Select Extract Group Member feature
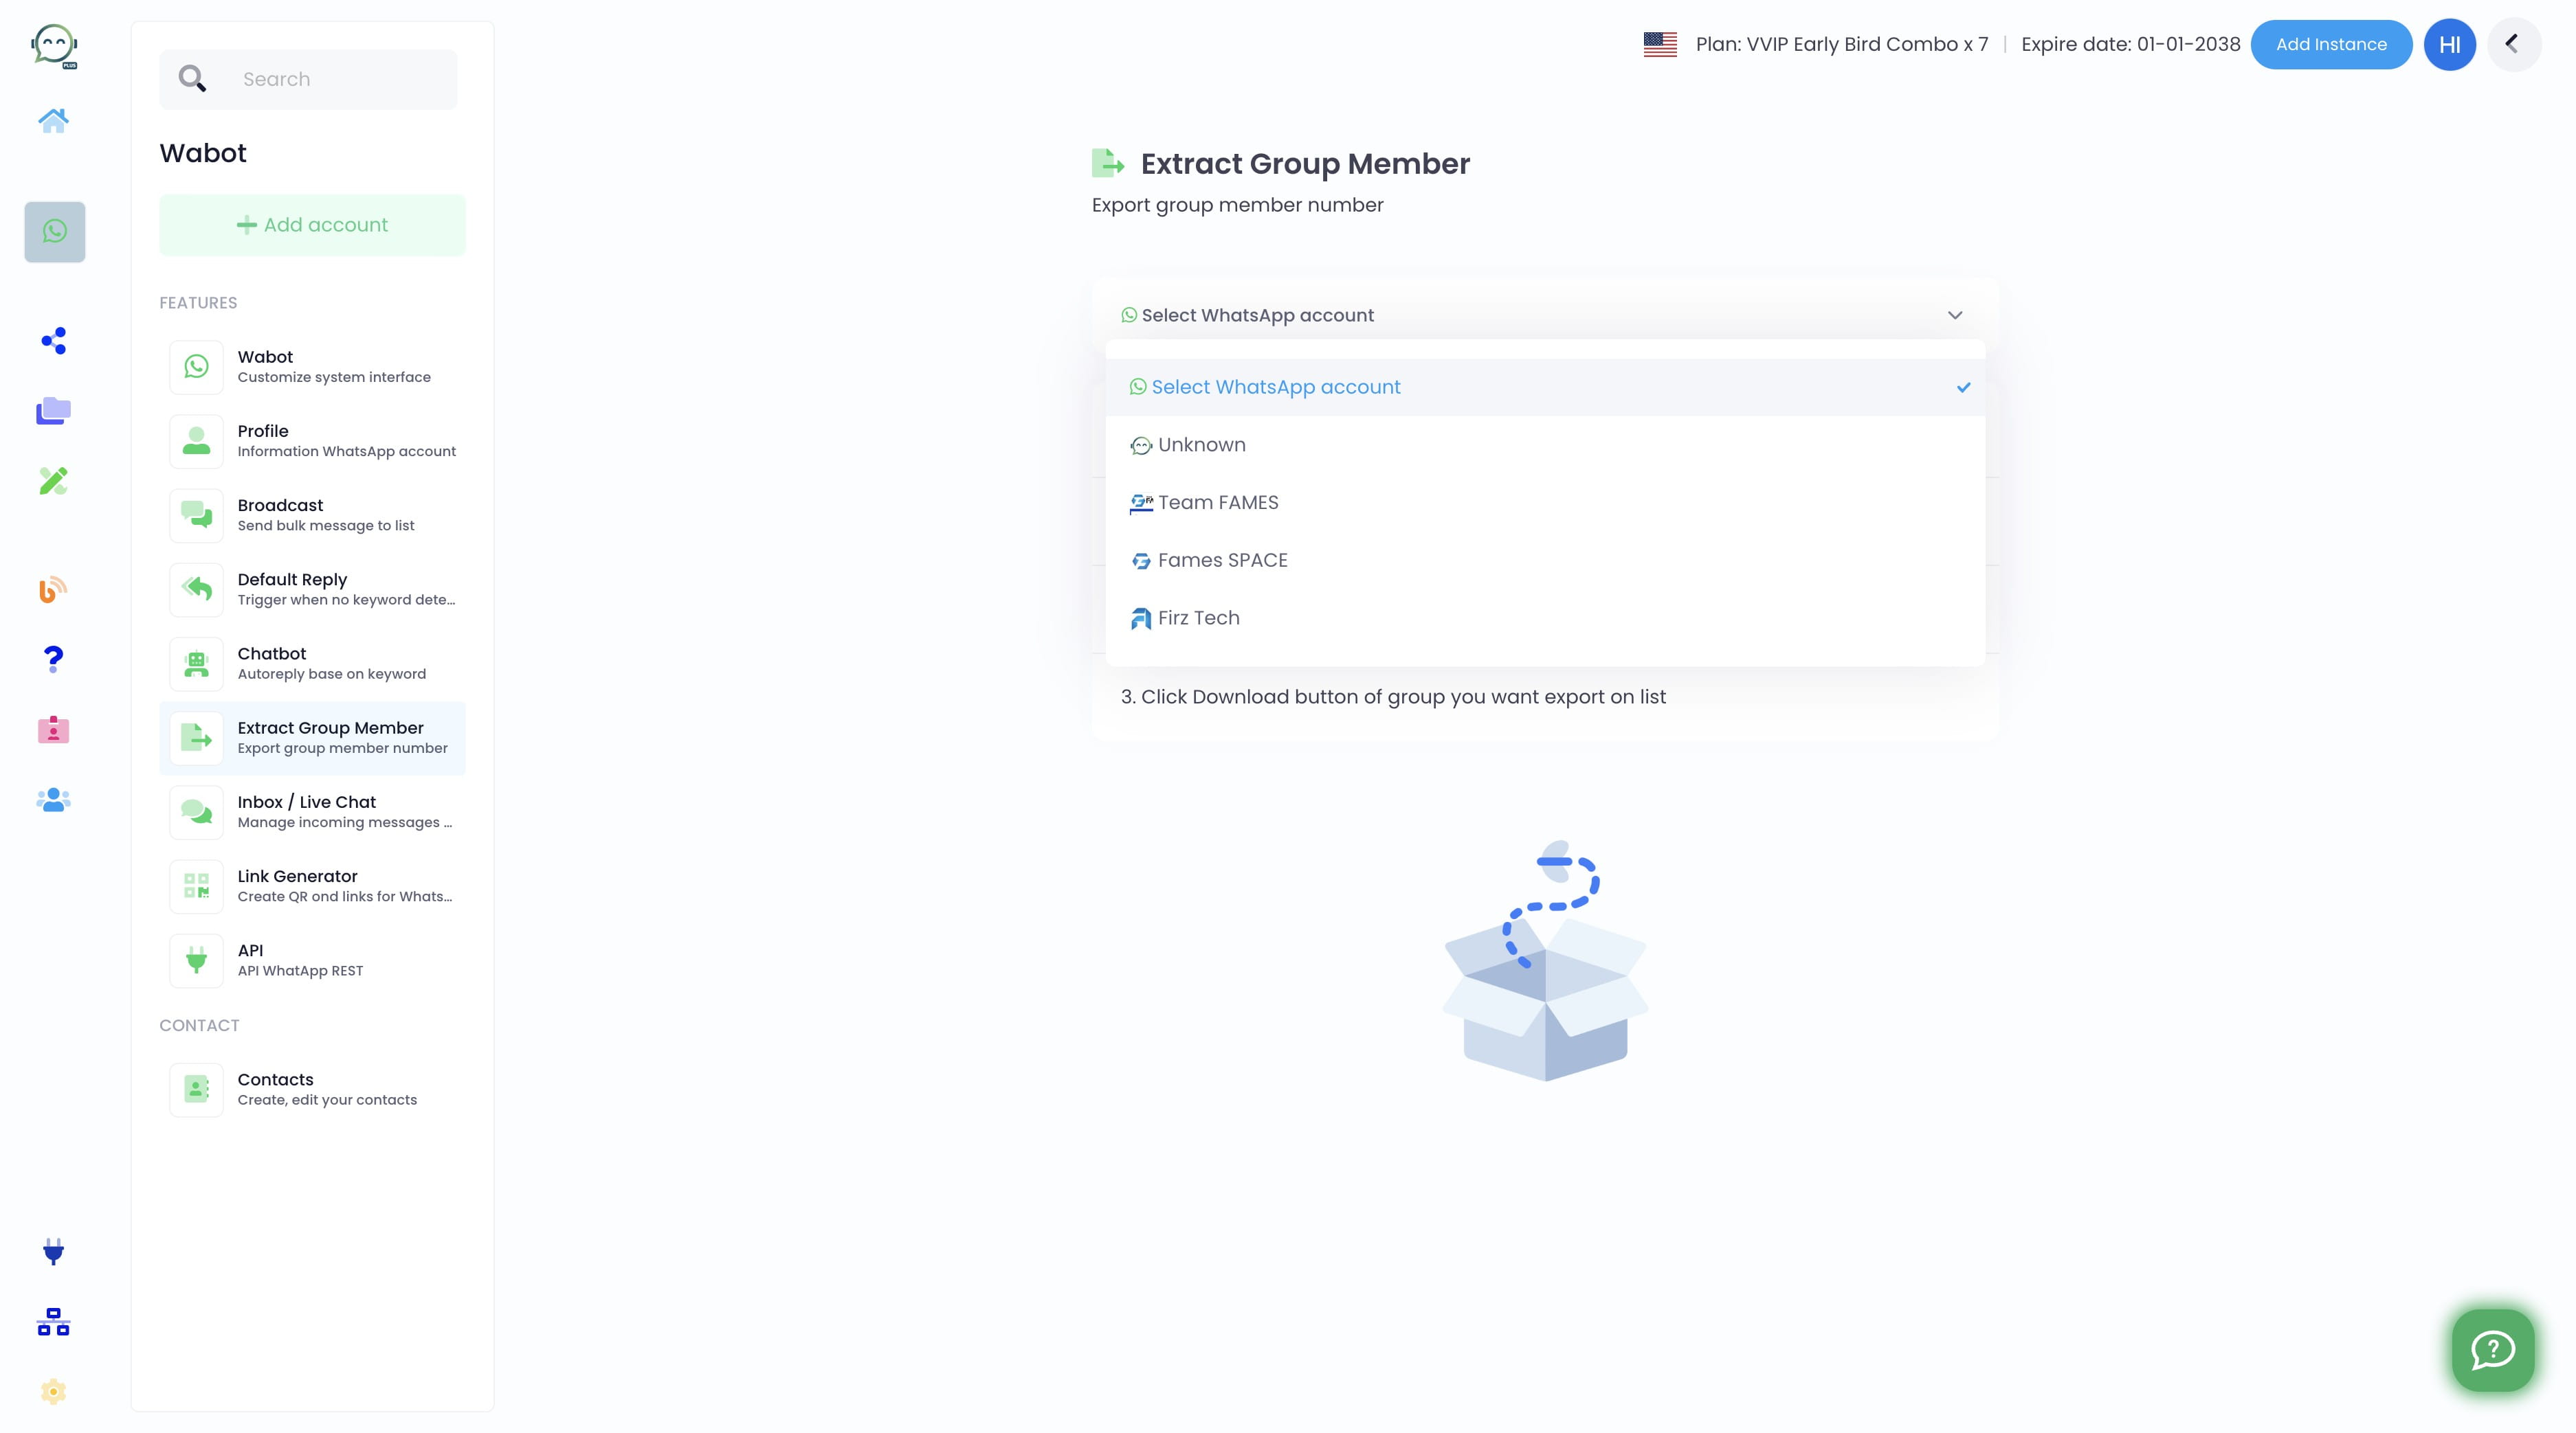Screen dimensions: 2576x1433 pos(313,738)
